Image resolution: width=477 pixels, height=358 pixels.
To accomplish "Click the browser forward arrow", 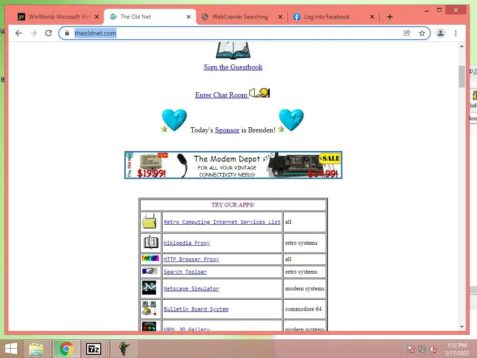I will click(x=34, y=33).
